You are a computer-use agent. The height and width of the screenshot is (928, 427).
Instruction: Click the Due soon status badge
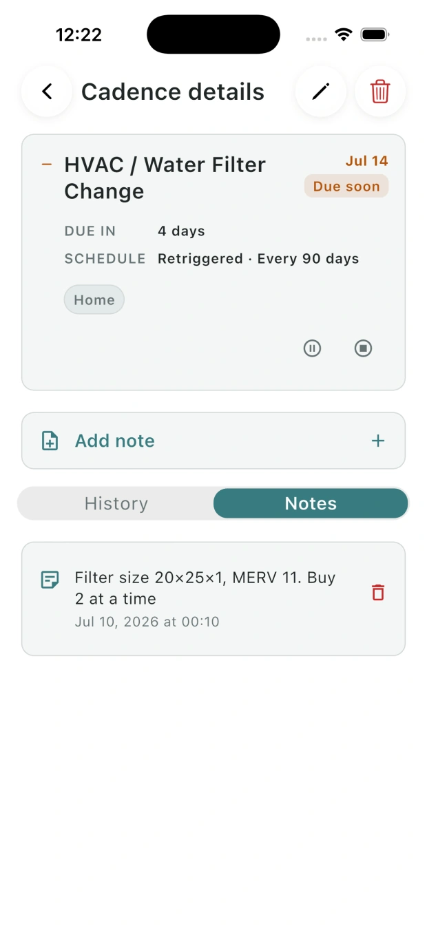(x=346, y=186)
